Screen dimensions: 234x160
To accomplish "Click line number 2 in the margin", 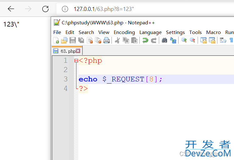I will click(65, 70).
